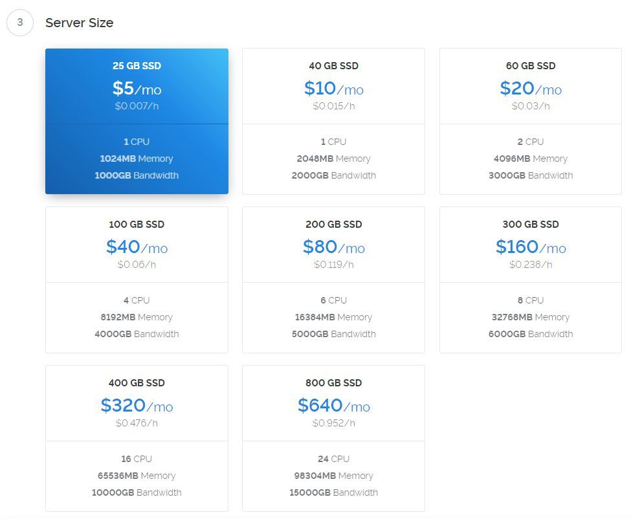Viewport: 631px width, 519px height.
Task: Select the 300 GB SSD plan
Action: pyautogui.click(x=531, y=279)
